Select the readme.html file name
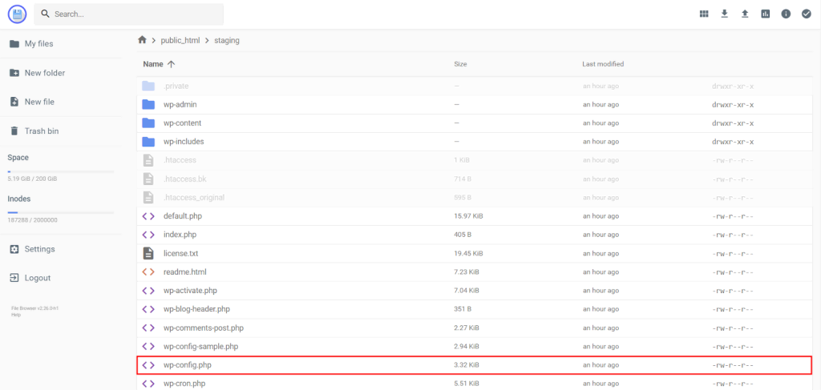This screenshot has width=821, height=390. click(185, 271)
